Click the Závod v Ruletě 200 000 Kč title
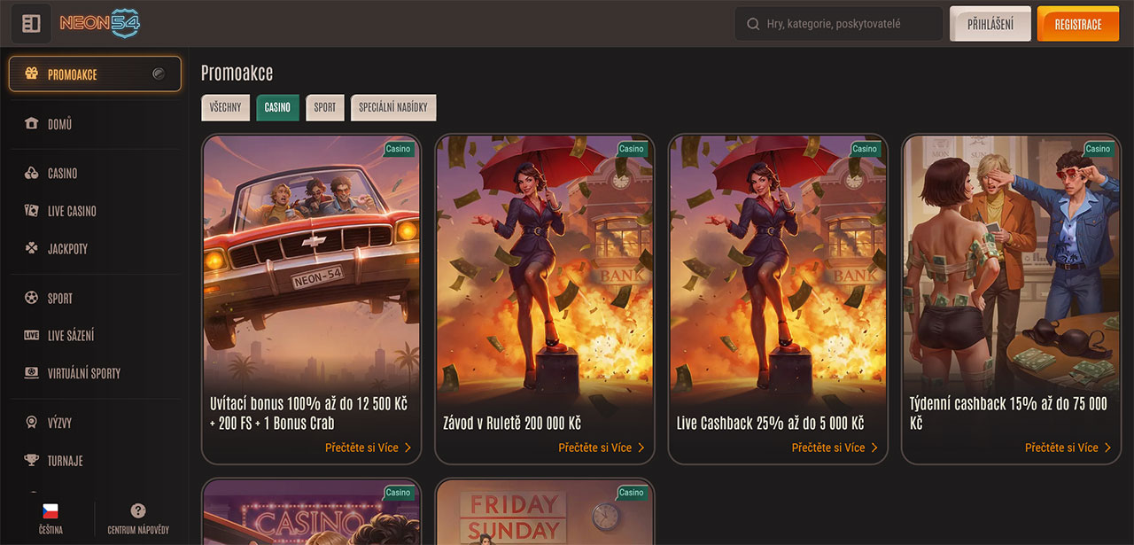The width and height of the screenshot is (1134, 545). point(512,424)
